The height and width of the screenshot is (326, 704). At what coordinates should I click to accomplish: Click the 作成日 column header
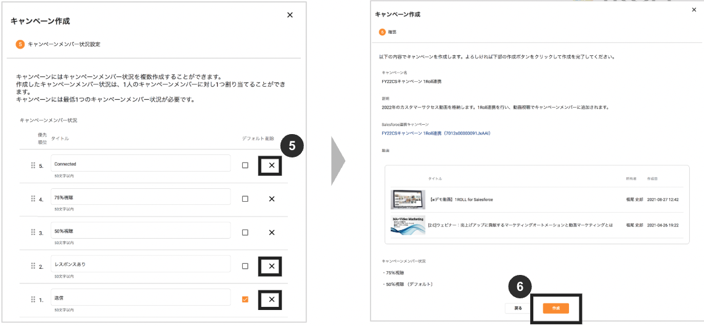click(x=652, y=178)
